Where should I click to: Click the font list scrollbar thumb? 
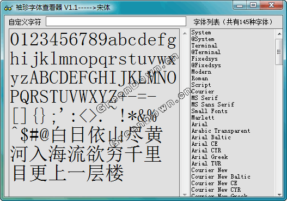(x=279, y=52)
